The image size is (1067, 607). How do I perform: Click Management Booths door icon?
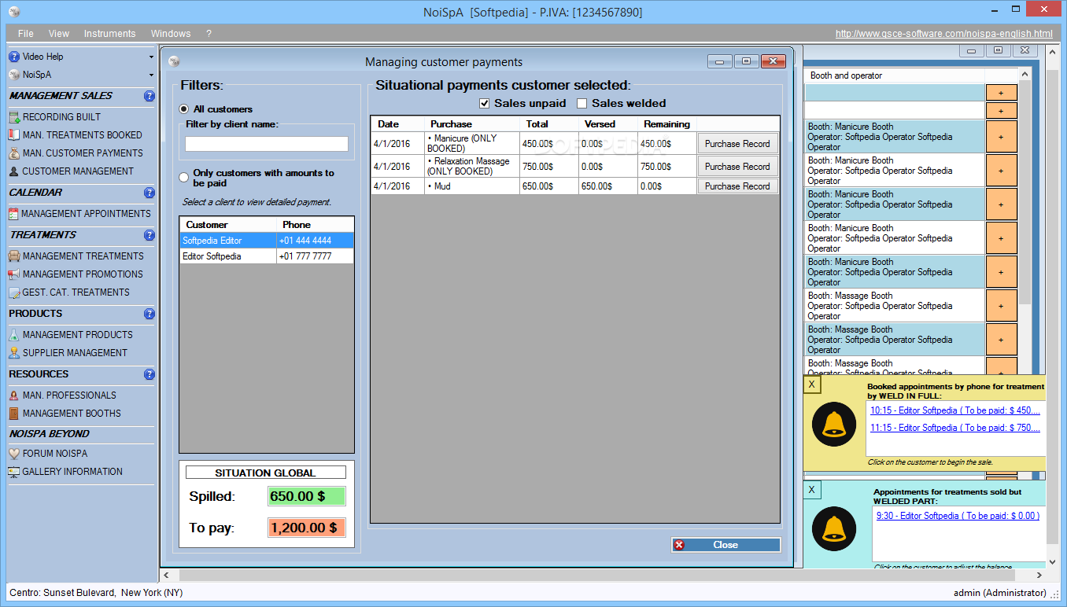point(14,414)
